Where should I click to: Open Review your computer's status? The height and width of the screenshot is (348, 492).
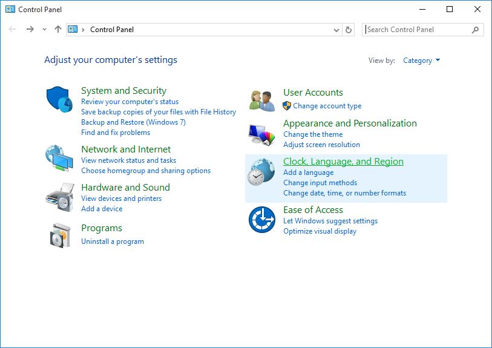130,102
